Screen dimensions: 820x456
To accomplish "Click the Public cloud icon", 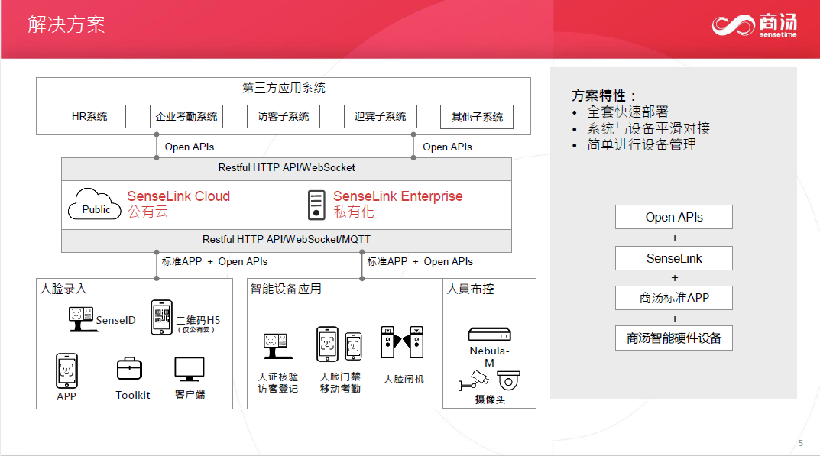I will tap(95, 204).
